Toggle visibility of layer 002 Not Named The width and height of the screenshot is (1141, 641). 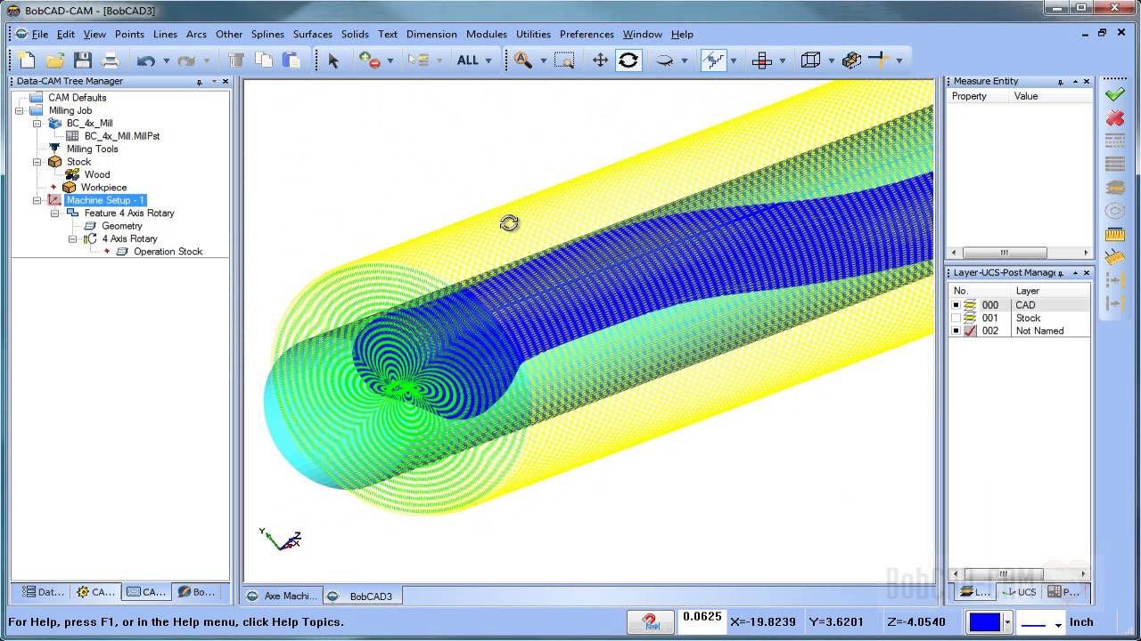tap(956, 331)
